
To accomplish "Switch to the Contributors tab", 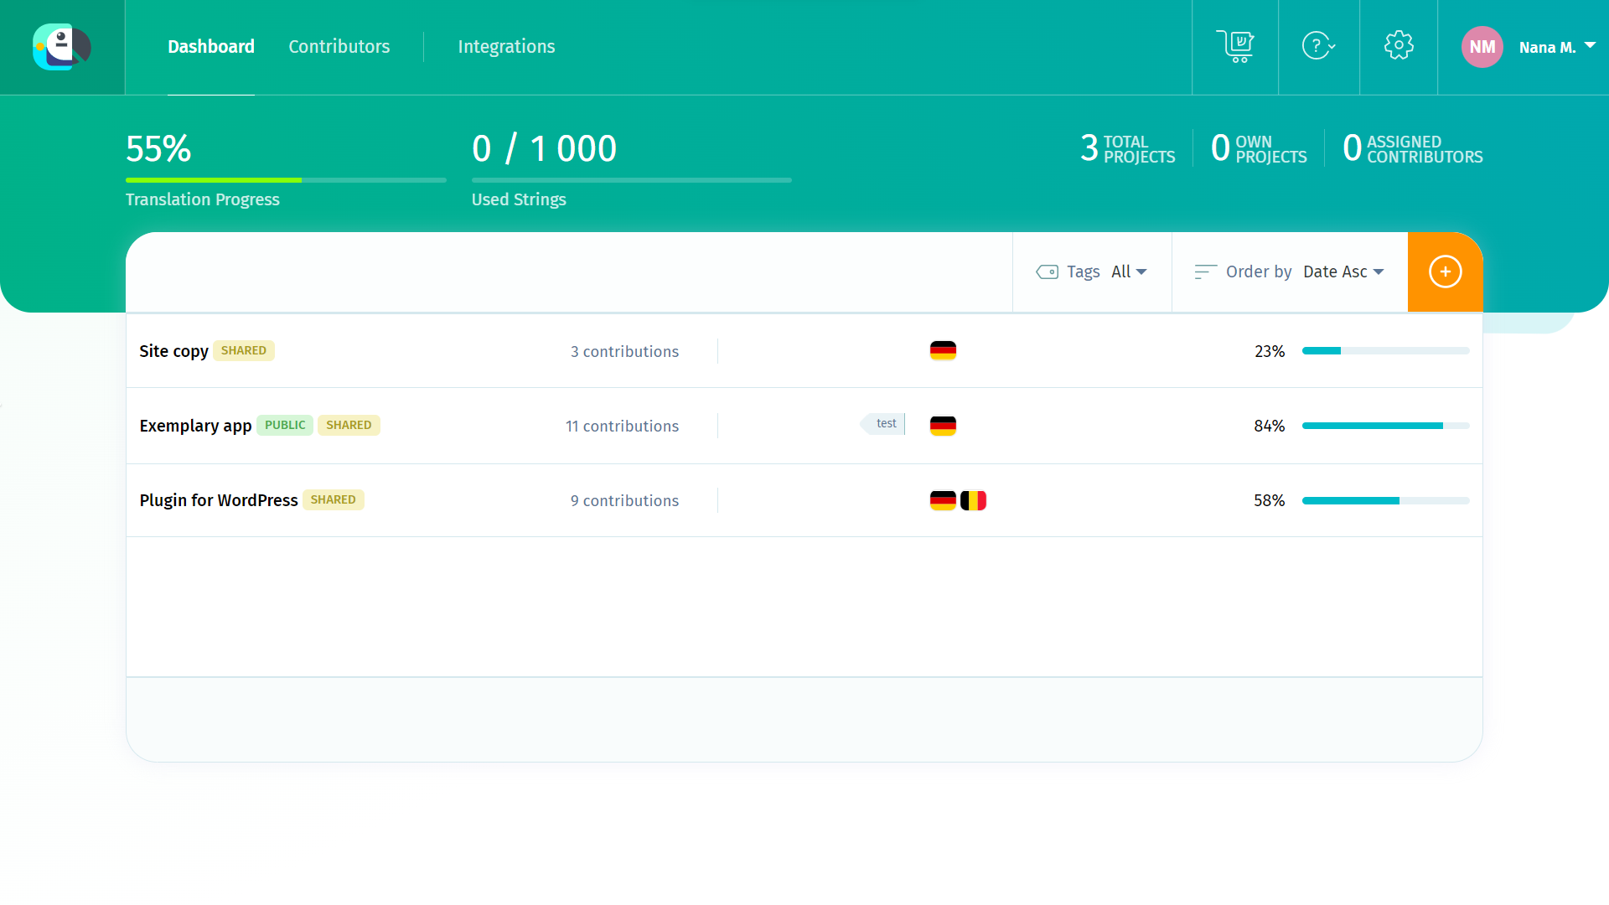I will [339, 47].
